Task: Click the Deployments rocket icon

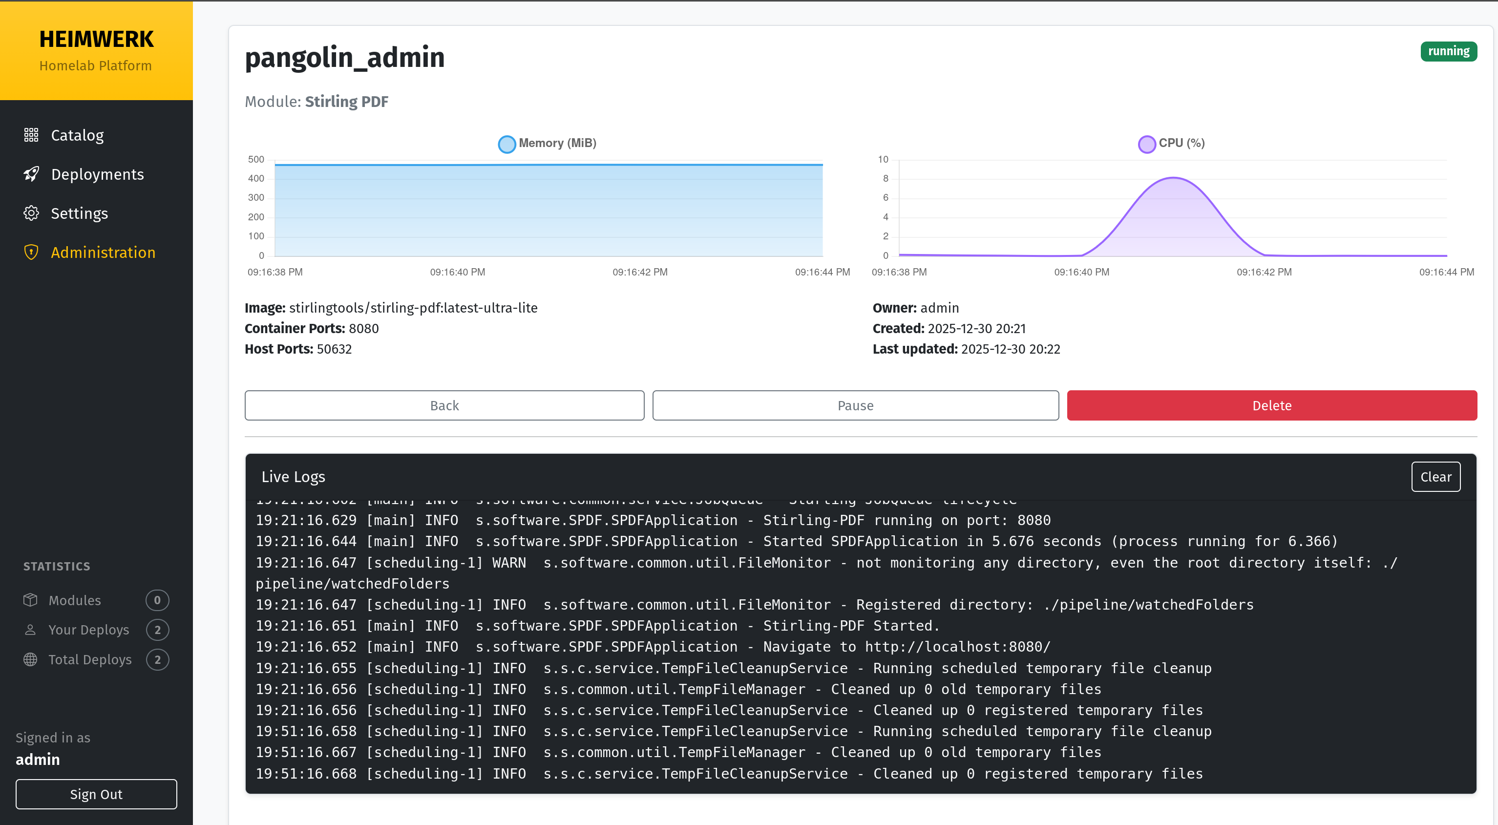Action: point(31,174)
